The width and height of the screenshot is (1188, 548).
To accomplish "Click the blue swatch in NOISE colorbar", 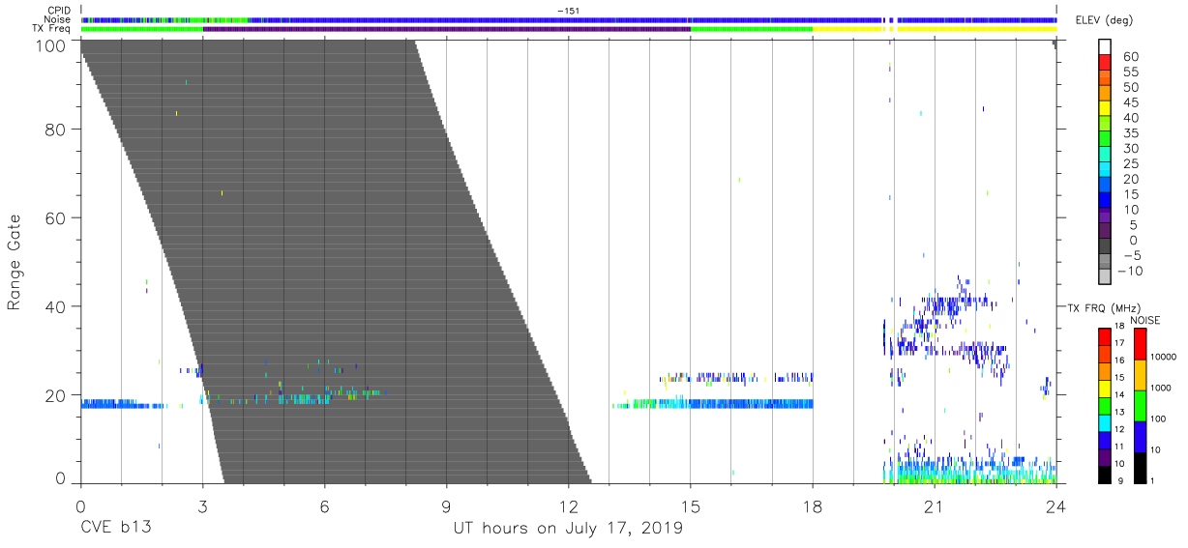I will pos(1141,435).
